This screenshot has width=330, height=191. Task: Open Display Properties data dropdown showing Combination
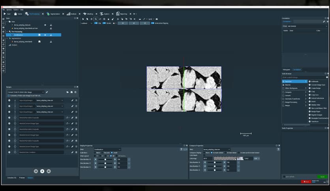107,150
